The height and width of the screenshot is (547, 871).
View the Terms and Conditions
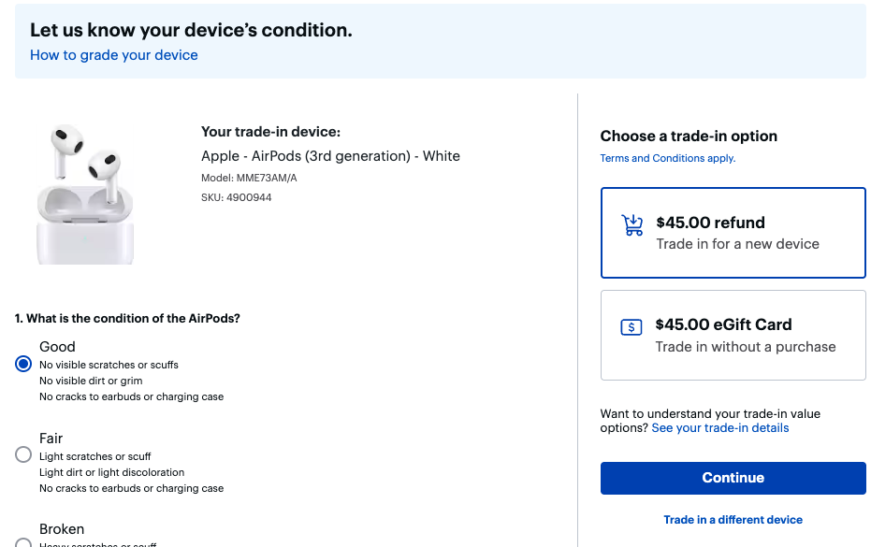tap(667, 158)
